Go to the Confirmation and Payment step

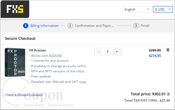(90, 26)
